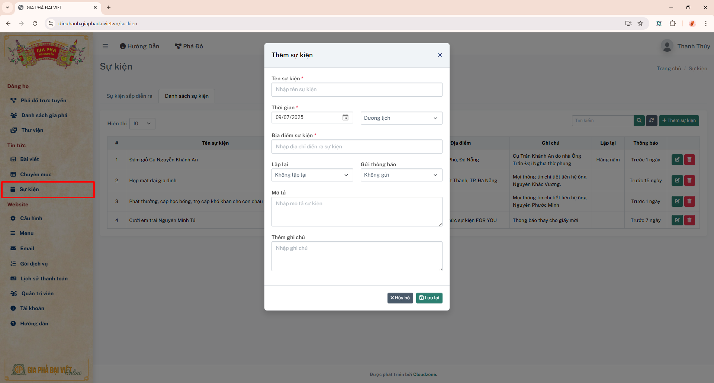Click edit icon for Đám giỗ row
The image size is (714, 383).
tap(677, 160)
